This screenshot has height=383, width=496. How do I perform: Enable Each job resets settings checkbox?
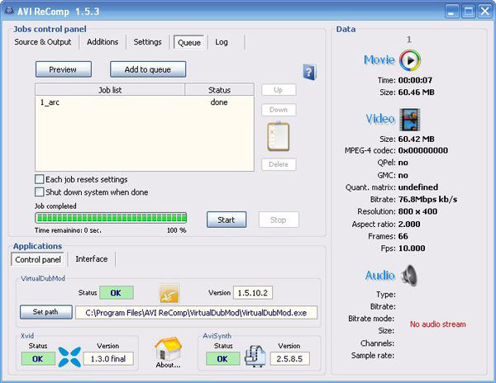click(40, 179)
